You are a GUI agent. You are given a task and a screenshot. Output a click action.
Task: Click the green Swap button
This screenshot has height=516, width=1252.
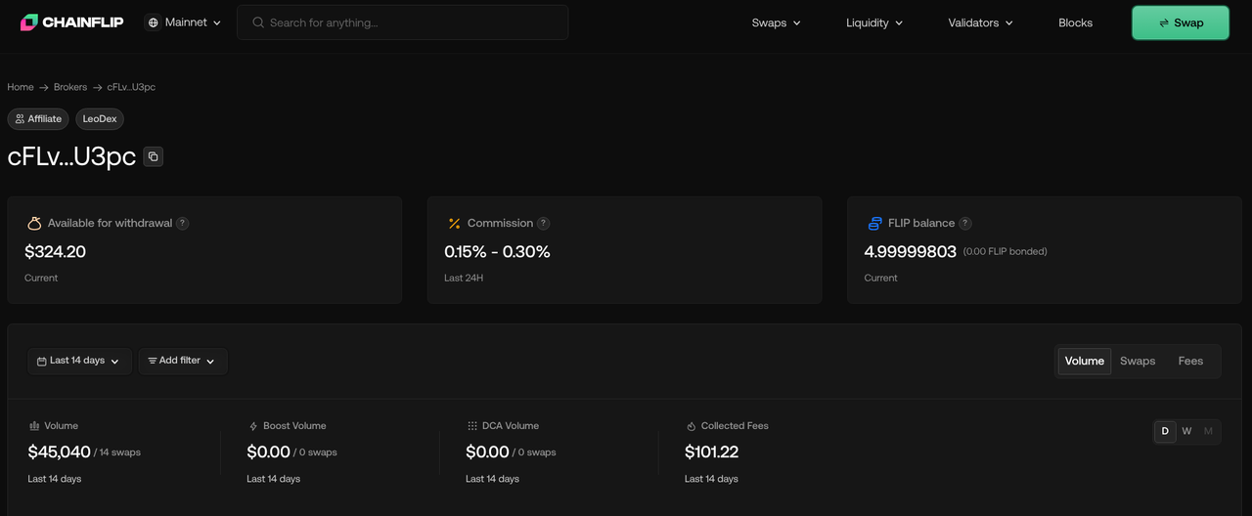[x=1181, y=22]
